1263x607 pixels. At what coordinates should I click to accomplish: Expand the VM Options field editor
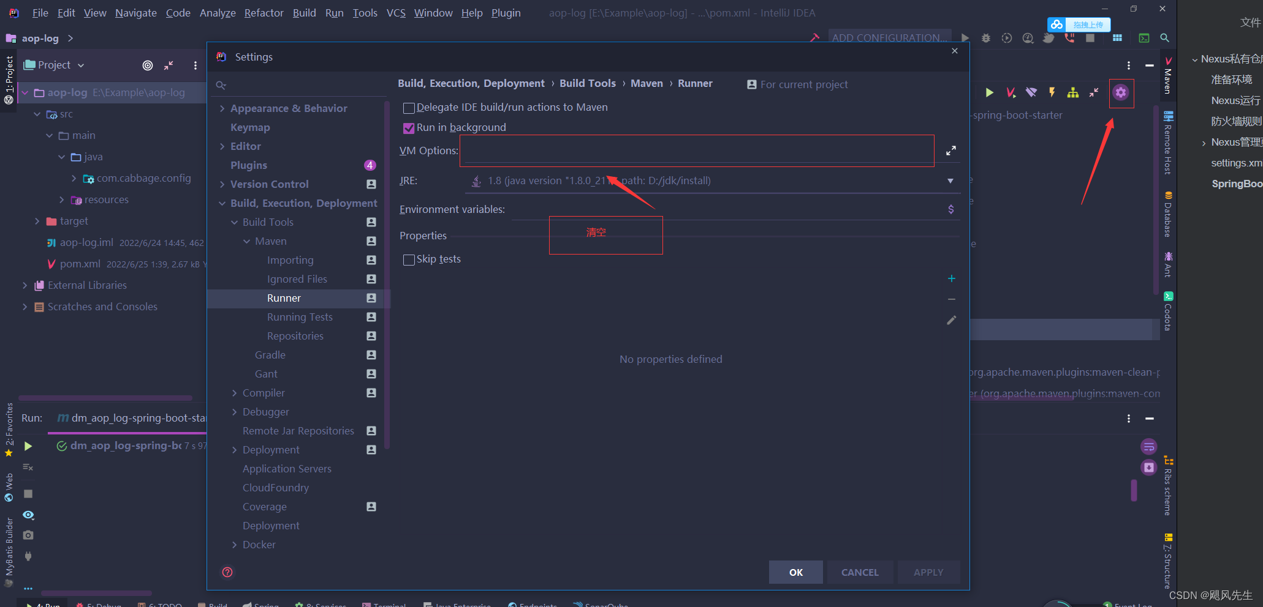tap(951, 151)
